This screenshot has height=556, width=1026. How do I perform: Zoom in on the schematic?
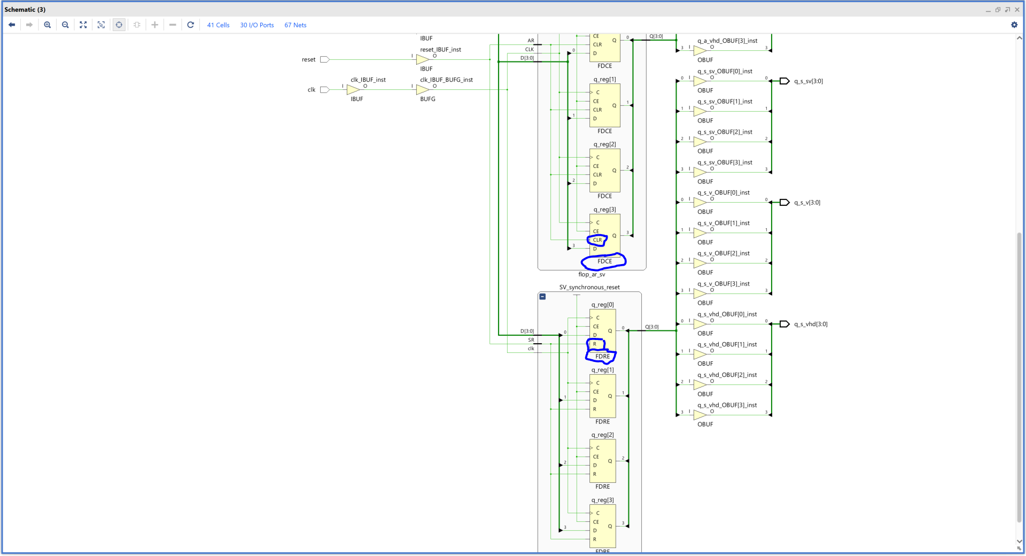click(48, 25)
